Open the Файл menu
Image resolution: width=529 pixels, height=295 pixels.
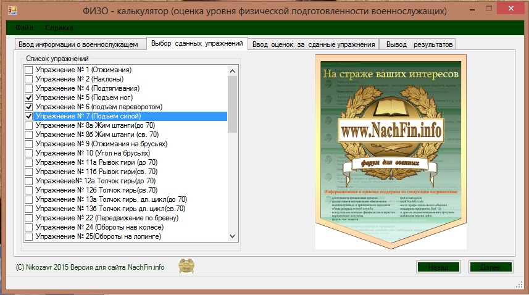24,28
